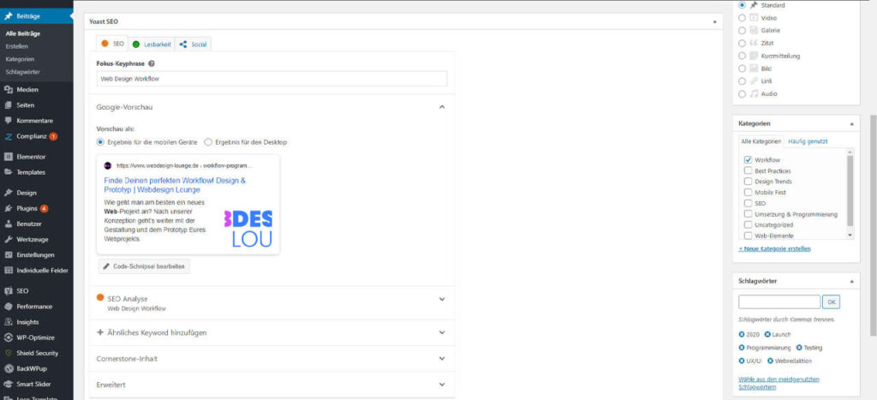
Task: Click Neue Kategorie erstellen link
Action: 774,248
